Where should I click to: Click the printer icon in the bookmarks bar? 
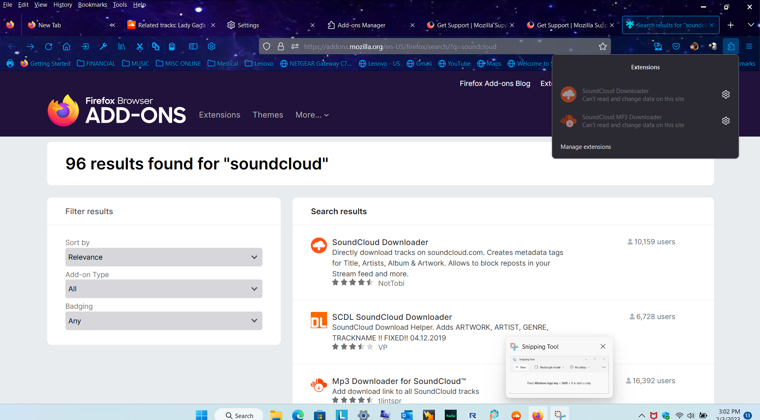pyautogui.click(x=10, y=63)
